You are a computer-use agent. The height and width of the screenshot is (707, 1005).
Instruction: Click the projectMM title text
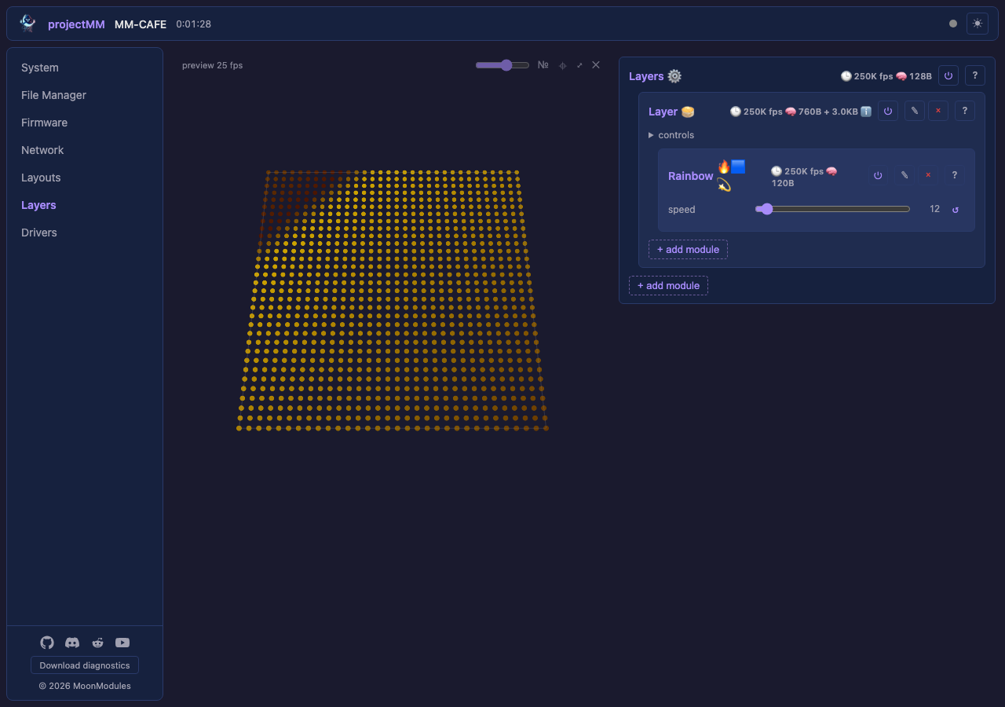76,24
